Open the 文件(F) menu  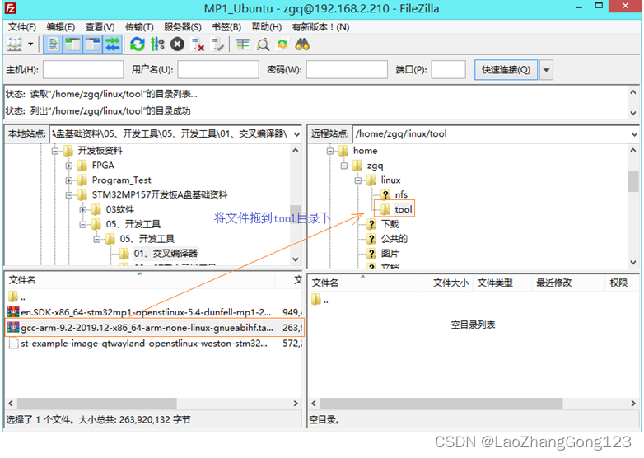tap(22, 27)
